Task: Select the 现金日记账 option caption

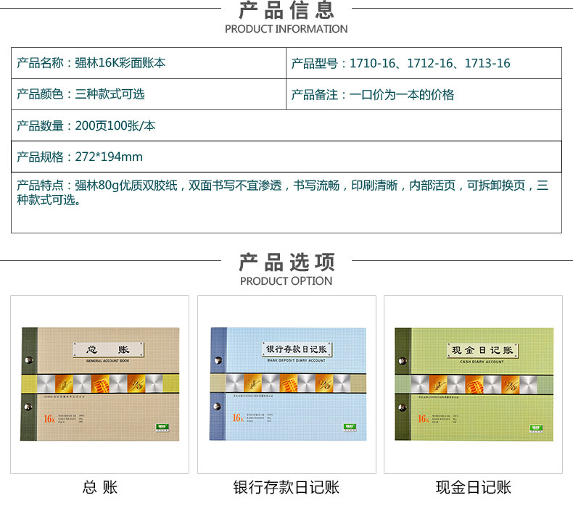Action: pyautogui.click(x=473, y=487)
